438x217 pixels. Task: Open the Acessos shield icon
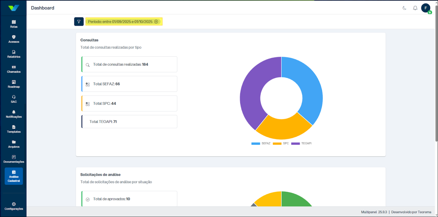[x=14, y=37]
